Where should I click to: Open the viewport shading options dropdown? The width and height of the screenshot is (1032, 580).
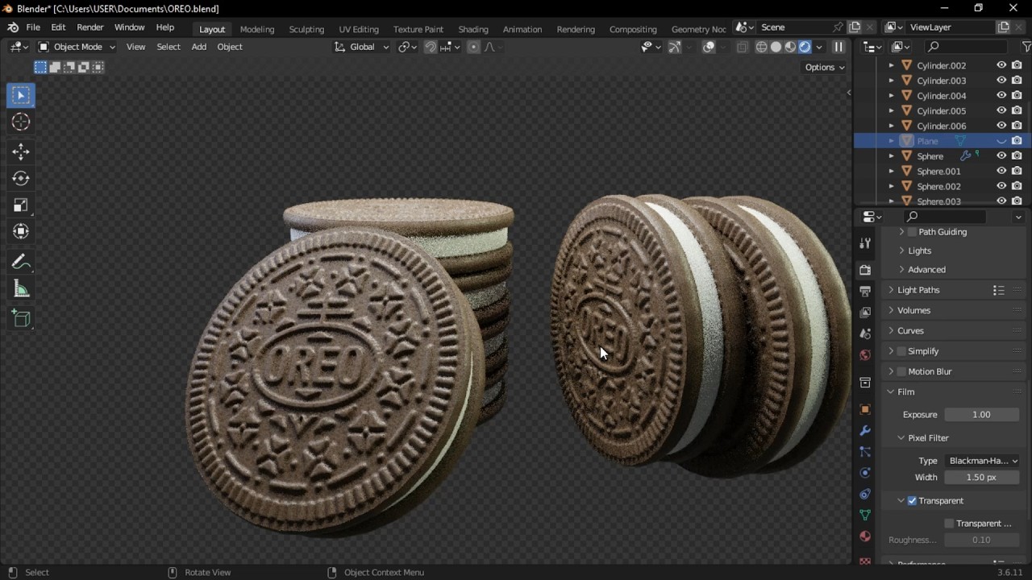pyautogui.click(x=819, y=47)
